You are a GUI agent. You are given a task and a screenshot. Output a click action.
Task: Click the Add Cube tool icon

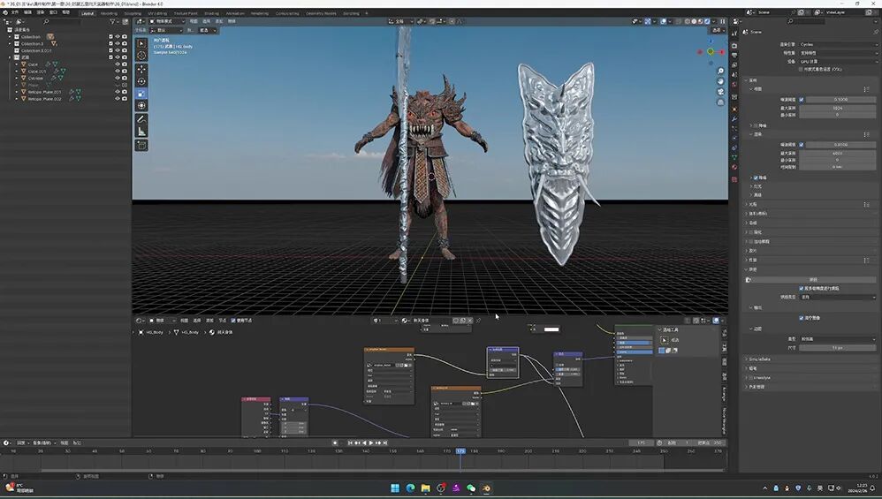(x=141, y=145)
